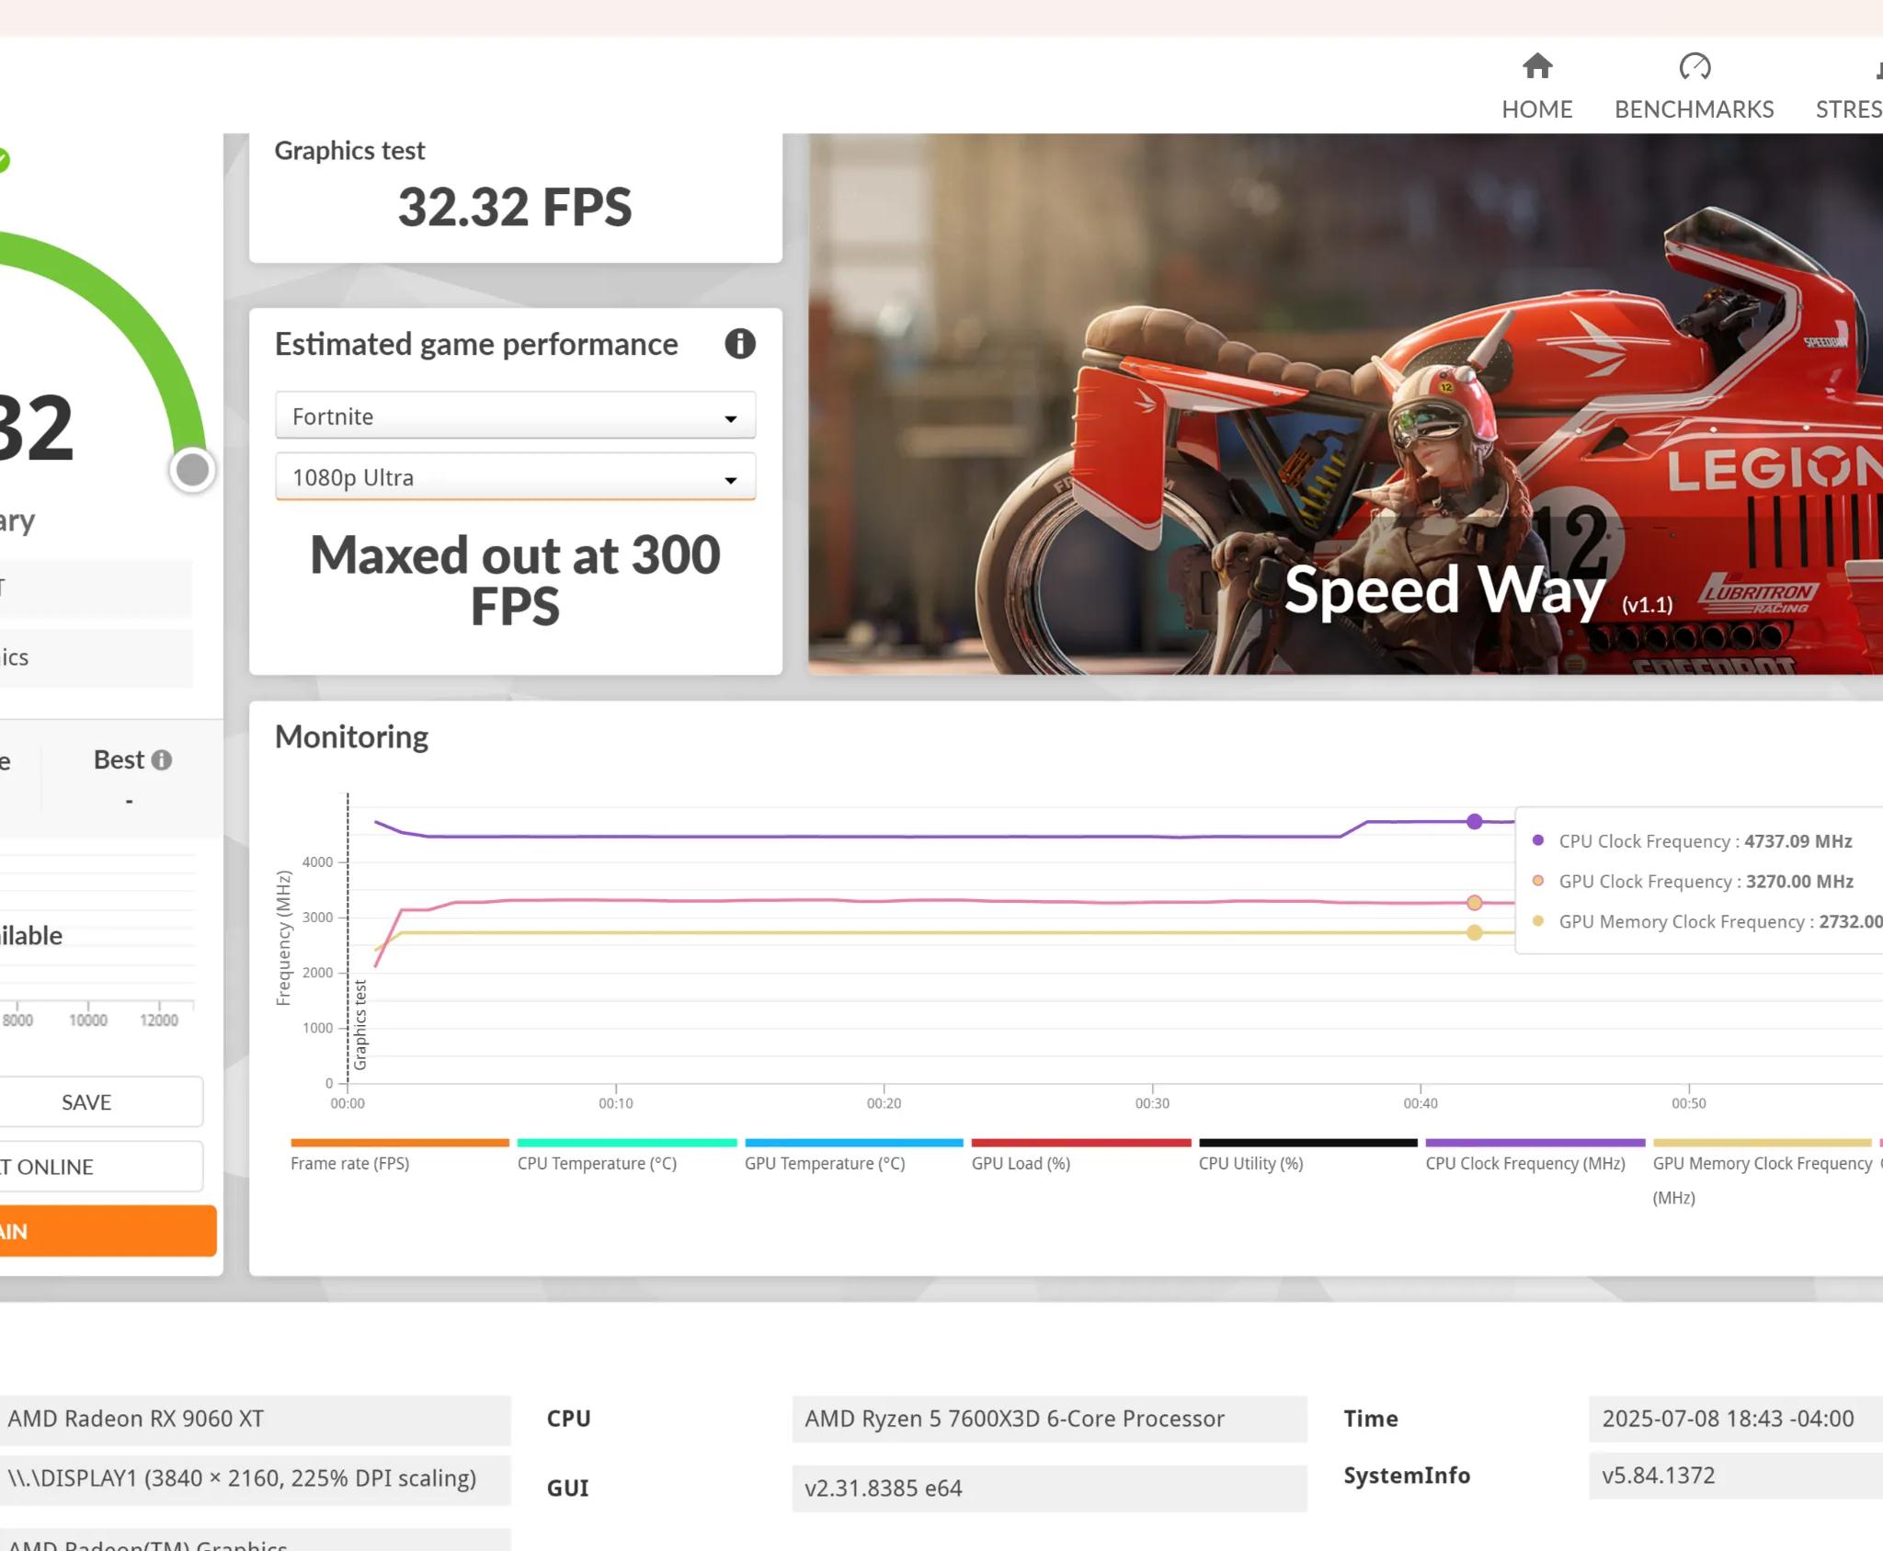Click the Benchmarks gauge icon
Viewport: 1883px width, 1551px height.
pos(1695,66)
